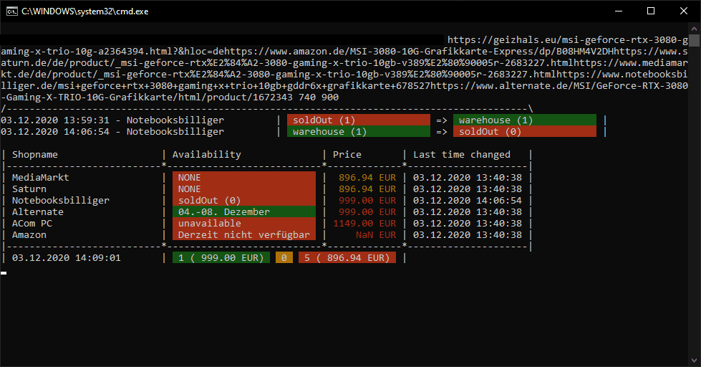Image resolution: width=701 pixels, height=367 pixels.
Task: Click ACom PC last changed time 13:40:38
Action: (x=468, y=224)
